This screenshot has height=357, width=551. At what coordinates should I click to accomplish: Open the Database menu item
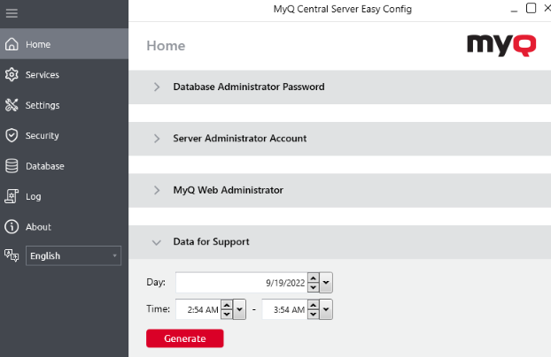pyautogui.click(x=44, y=166)
